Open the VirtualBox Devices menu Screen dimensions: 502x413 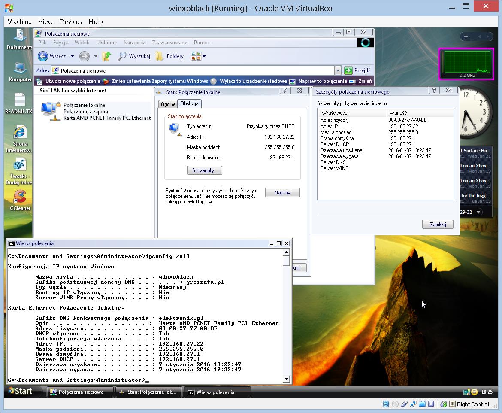tap(71, 22)
